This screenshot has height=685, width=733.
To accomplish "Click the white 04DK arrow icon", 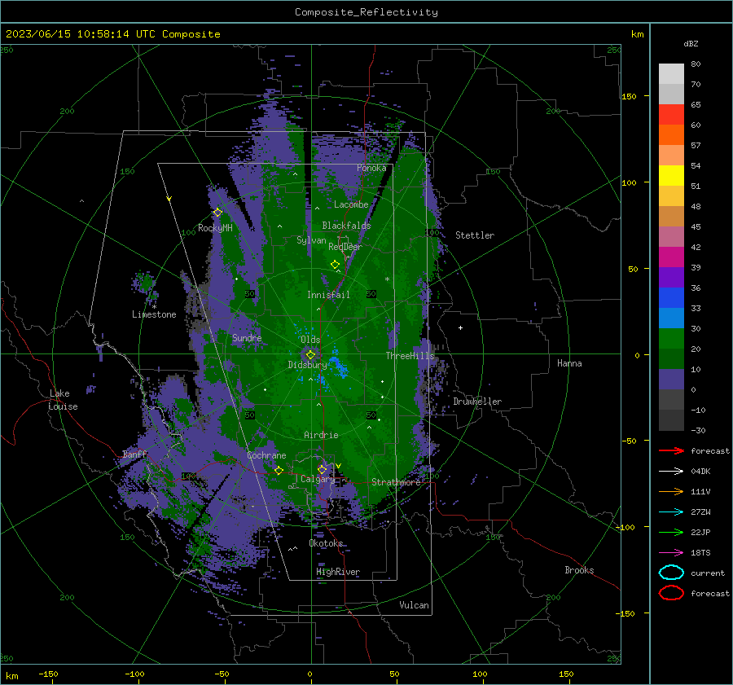I will pos(671,471).
